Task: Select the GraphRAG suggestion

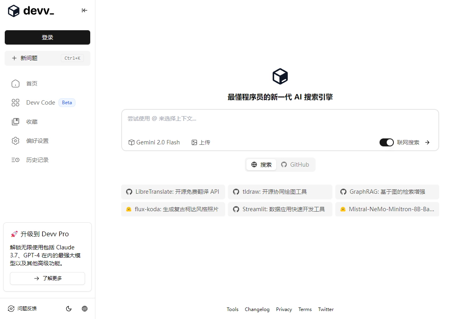Action: tap(387, 192)
